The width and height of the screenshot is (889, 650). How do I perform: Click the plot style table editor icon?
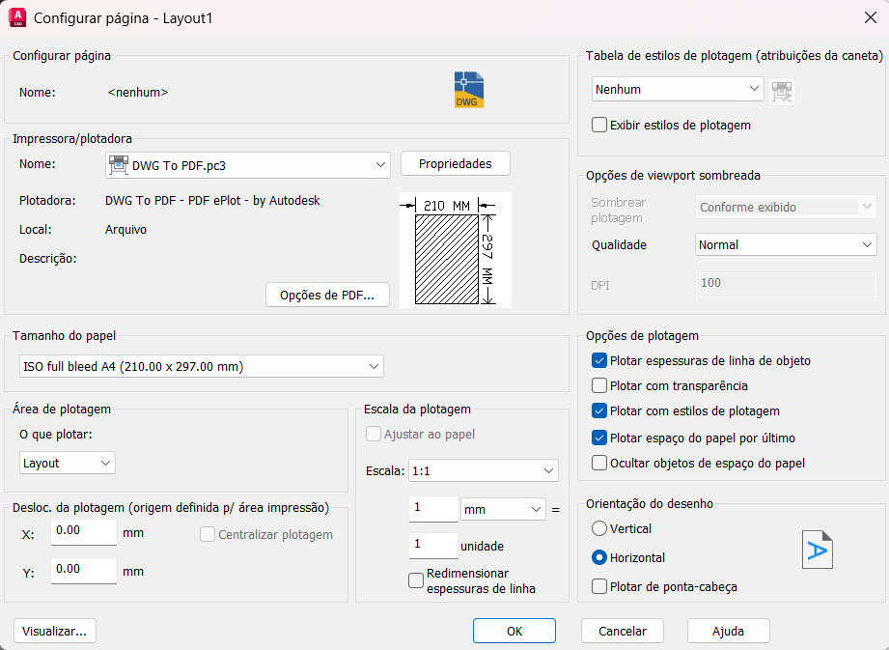tap(782, 92)
